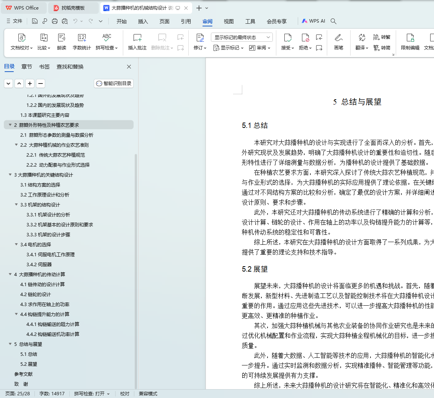Viewport: 434px width, 398px height.
Task: Collapse section 3.4 电机的选择
Action: tap(16, 244)
